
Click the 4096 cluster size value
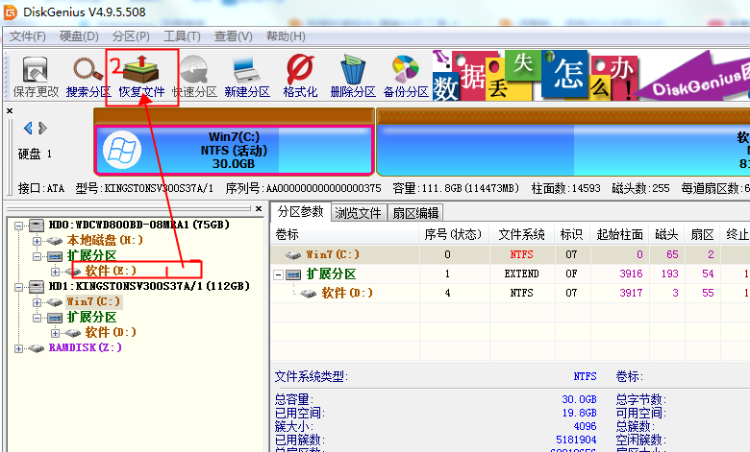(585, 426)
